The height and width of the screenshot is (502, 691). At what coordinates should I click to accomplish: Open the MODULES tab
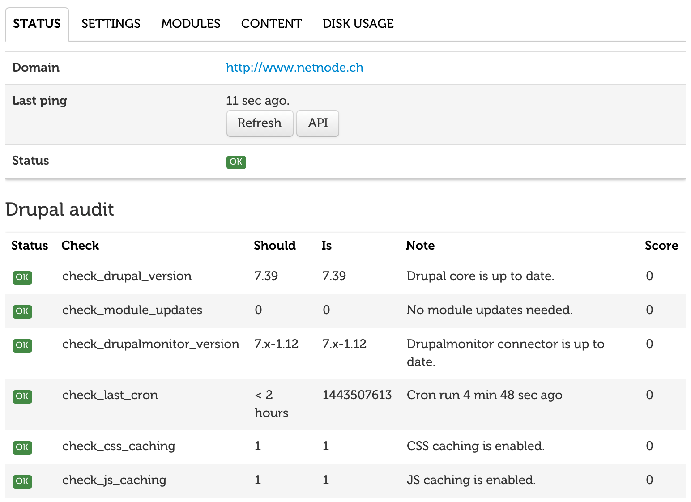(x=191, y=23)
